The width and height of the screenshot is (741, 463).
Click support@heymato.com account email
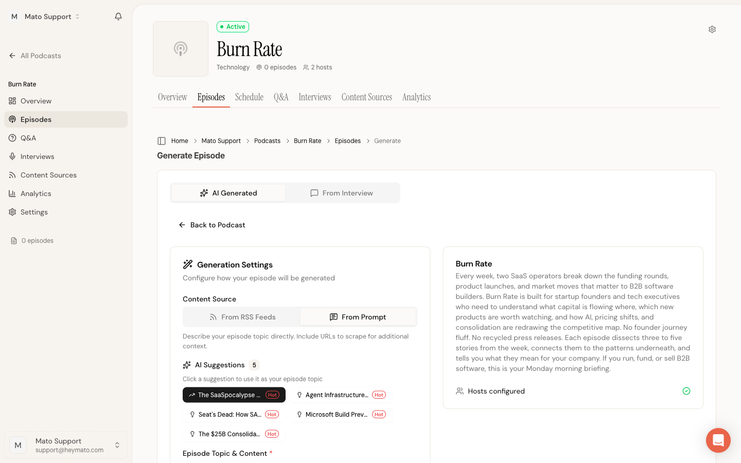pos(69,450)
